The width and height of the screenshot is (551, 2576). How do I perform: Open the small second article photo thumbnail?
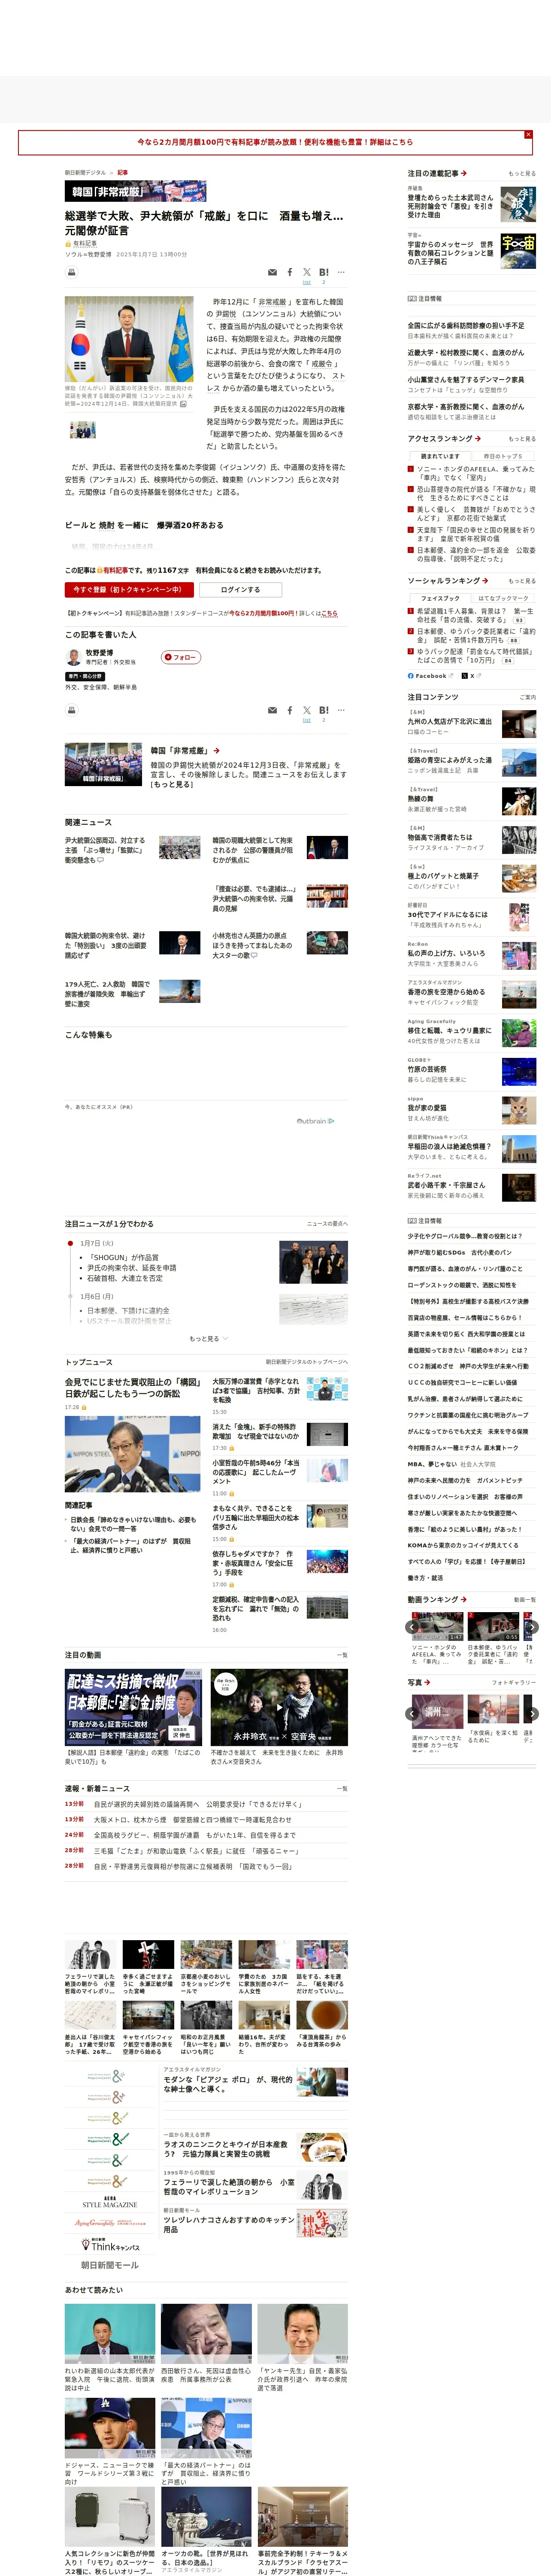[x=83, y=430]
